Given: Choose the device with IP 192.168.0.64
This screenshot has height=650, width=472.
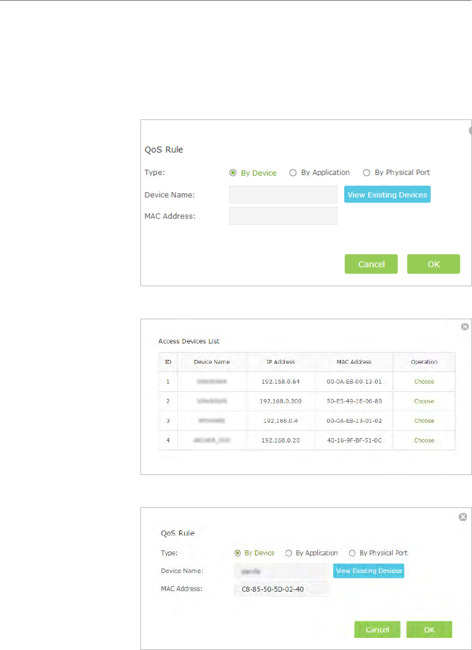Looking at the screenshot, I should pyautogui.click(x=424, y=382).
